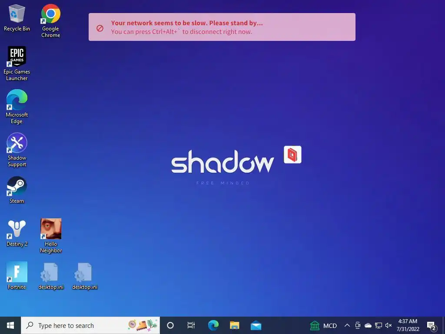Open the network status tray icon
Viewport: 445px width, 334px height.
[x=379, y=325]
